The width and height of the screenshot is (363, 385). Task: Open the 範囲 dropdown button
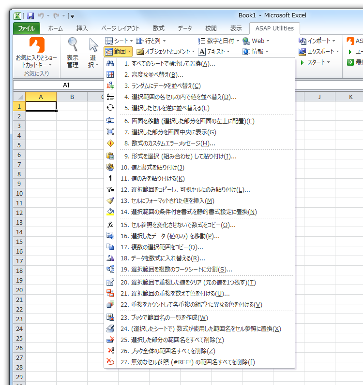[x=118, y=52]
